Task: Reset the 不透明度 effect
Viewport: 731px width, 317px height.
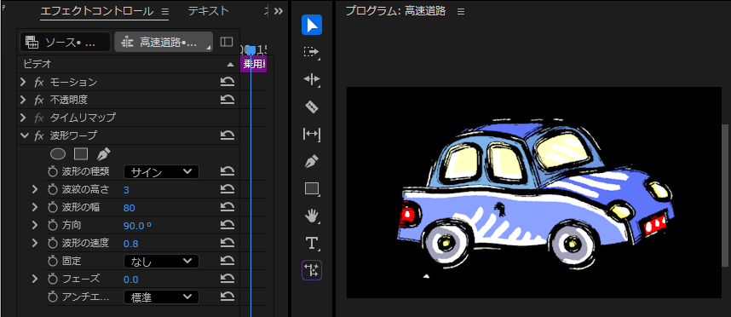Action: click(227, 100)
